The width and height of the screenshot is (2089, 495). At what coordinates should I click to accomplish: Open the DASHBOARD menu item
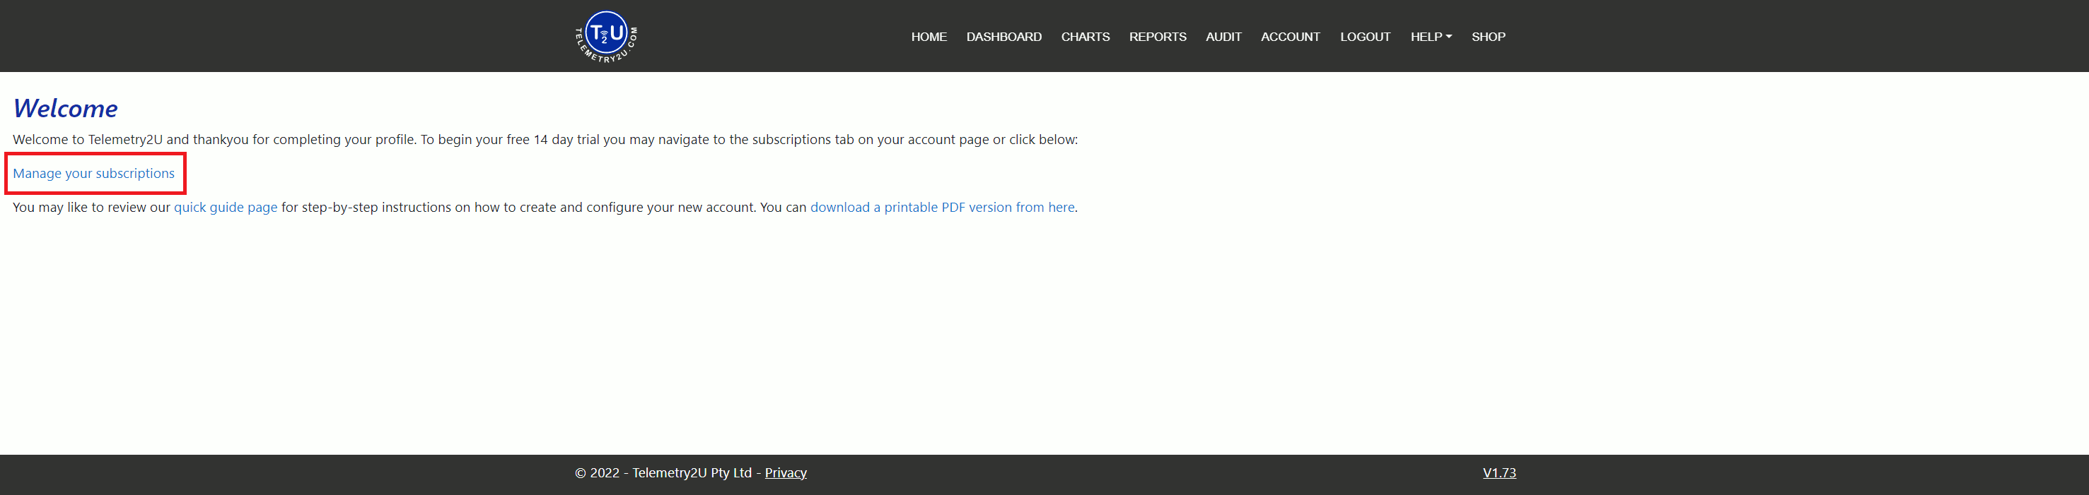[x=1003, y=37]
